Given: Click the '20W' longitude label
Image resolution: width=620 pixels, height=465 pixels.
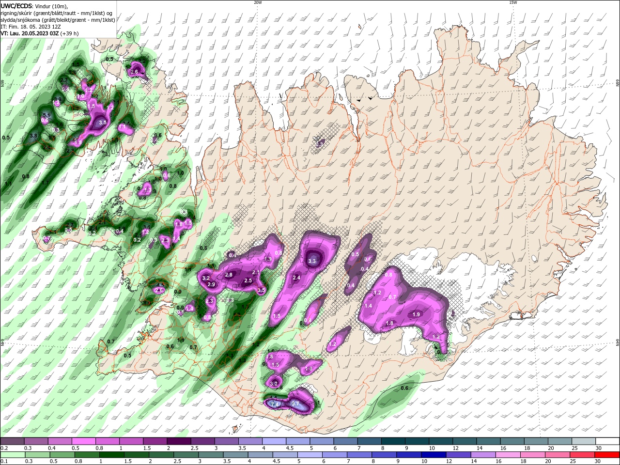Looking at the screenshot, I should click(x=258, y=2).
